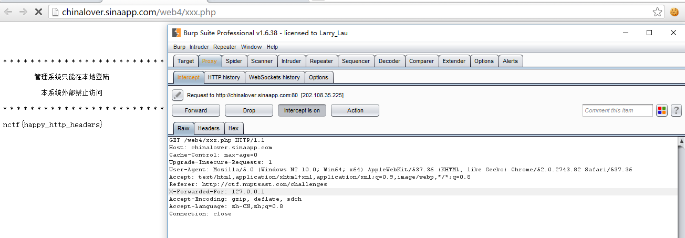
Task: Switch to the Repeater tool tab
Action: click(x=321, y=61)
